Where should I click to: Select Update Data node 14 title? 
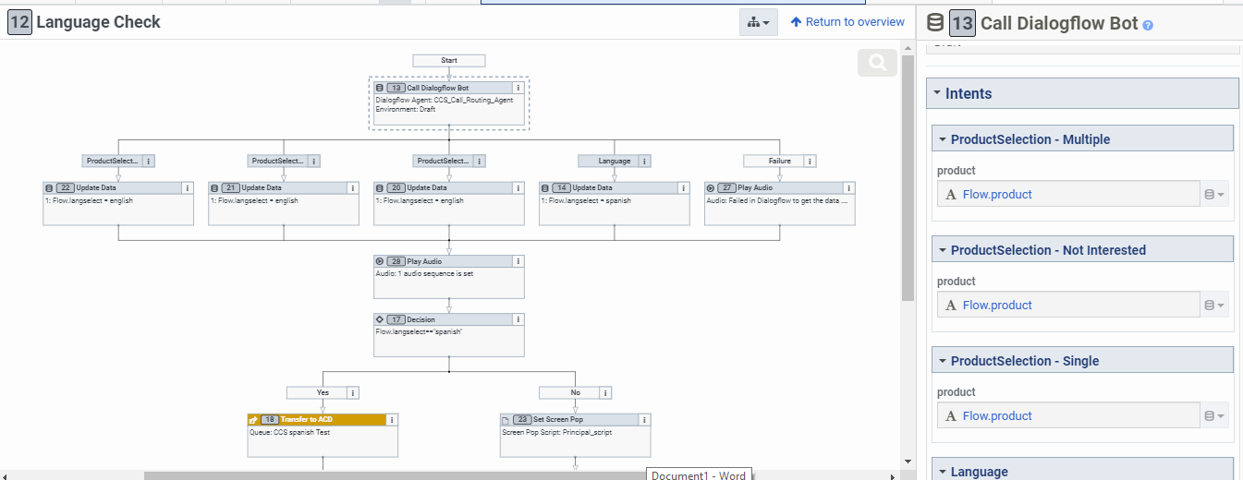(592, 187)
